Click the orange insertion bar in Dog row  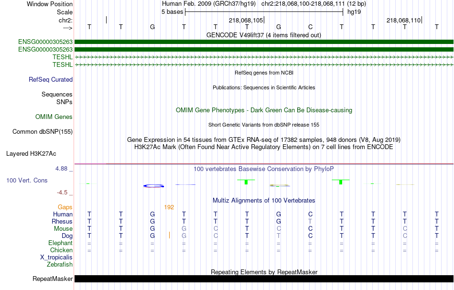click(x=169, y=235)
